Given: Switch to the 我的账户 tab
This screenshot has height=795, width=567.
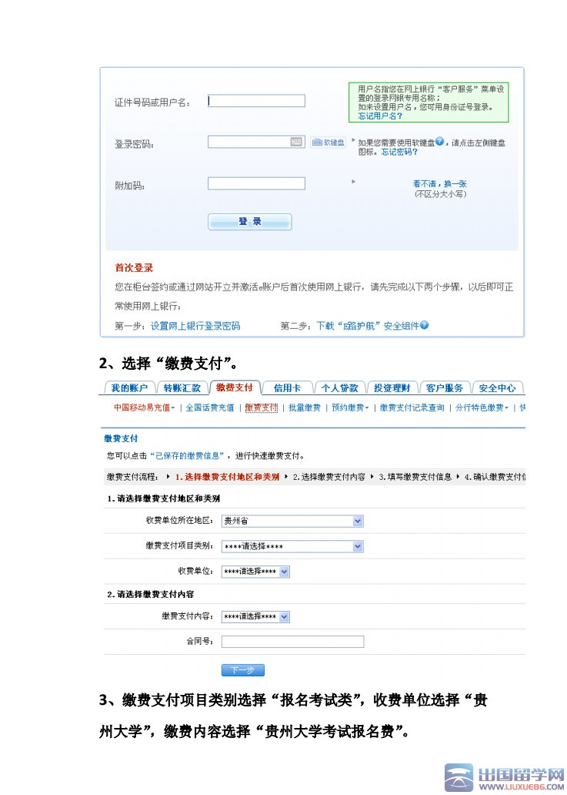Looking at the screenshot, I should point(128,387).
